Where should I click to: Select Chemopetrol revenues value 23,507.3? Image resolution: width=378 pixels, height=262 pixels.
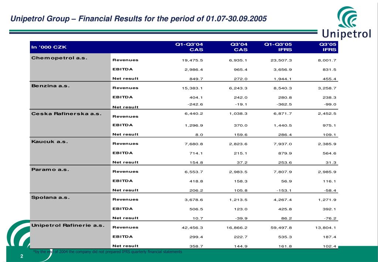click(281, 60)
